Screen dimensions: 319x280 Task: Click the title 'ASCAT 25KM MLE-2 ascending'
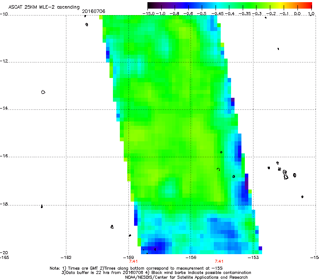(x=44, y=7)
